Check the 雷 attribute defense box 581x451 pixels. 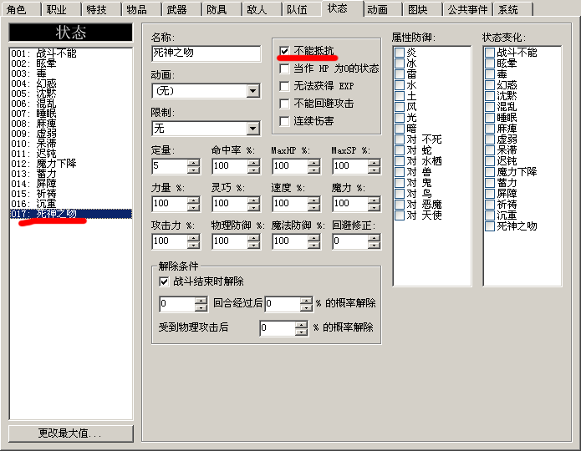coord(400,74)
